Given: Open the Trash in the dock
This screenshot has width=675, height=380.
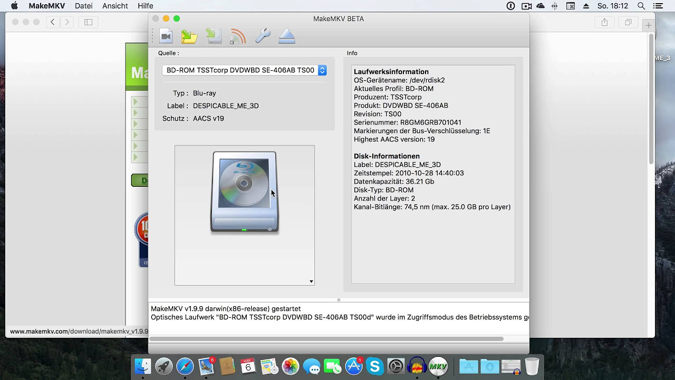Looking at the screenshot, I should [532, 366].
